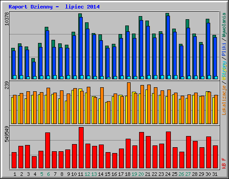Image resolution: width=229 pixels, height=179 pixels.
Task: Click the red kB bar for day 21
Action: pyautogui.click(x=148, y=152)
